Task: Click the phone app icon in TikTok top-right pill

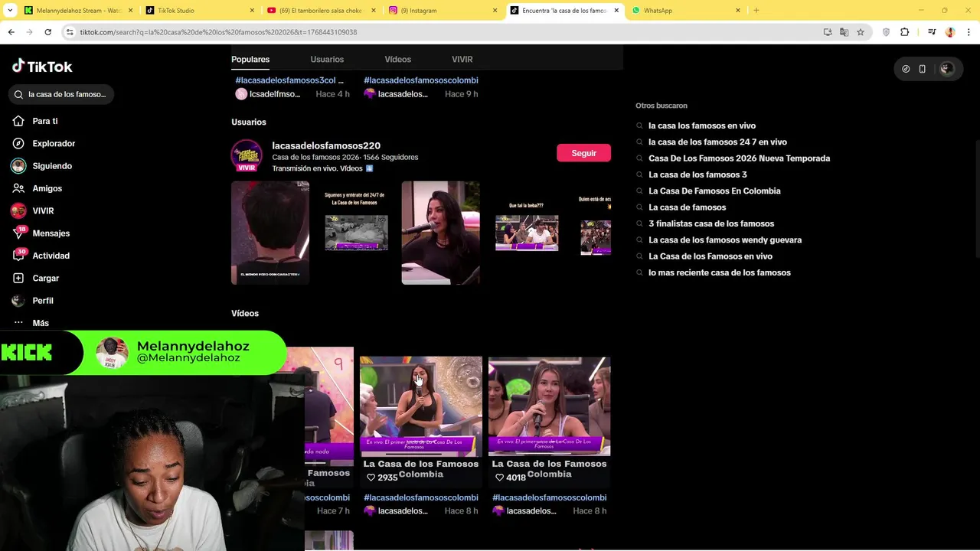Action: coord(922,69)
